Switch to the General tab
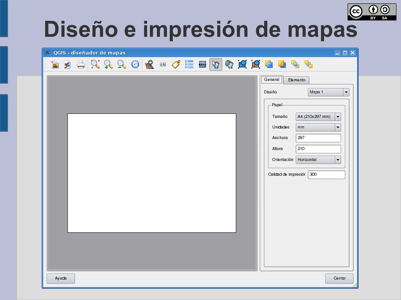 272,80
